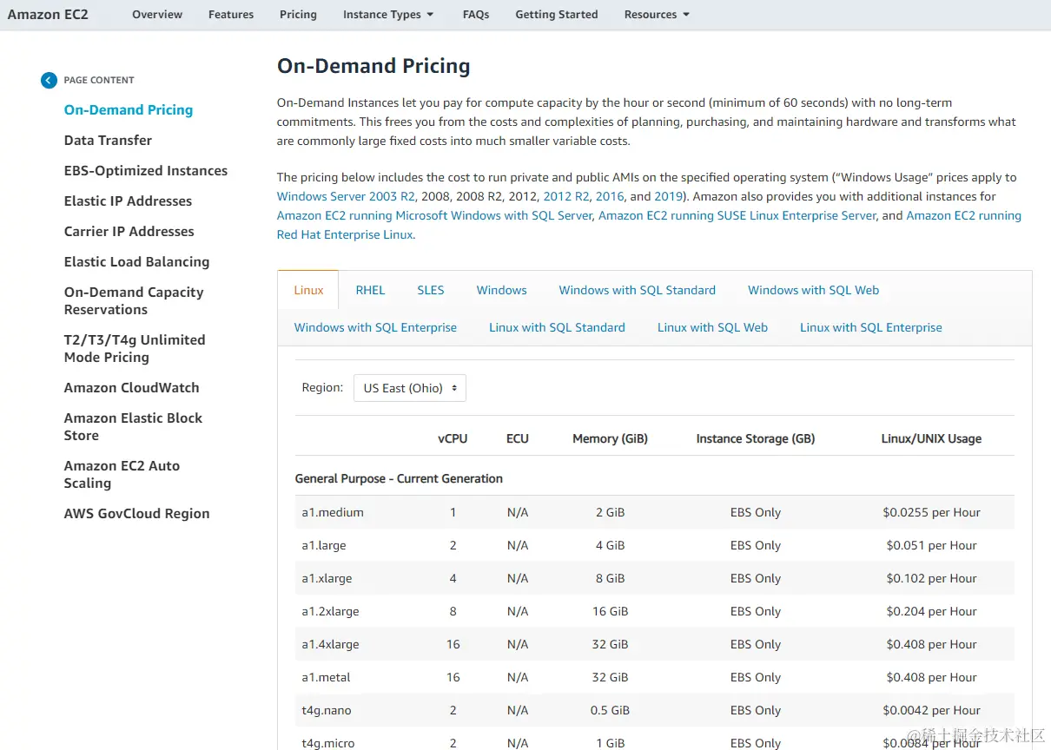This screenshot has width=1051, height=750.
Task: Open the 2012 R2 link
Action: coord(566,196)
